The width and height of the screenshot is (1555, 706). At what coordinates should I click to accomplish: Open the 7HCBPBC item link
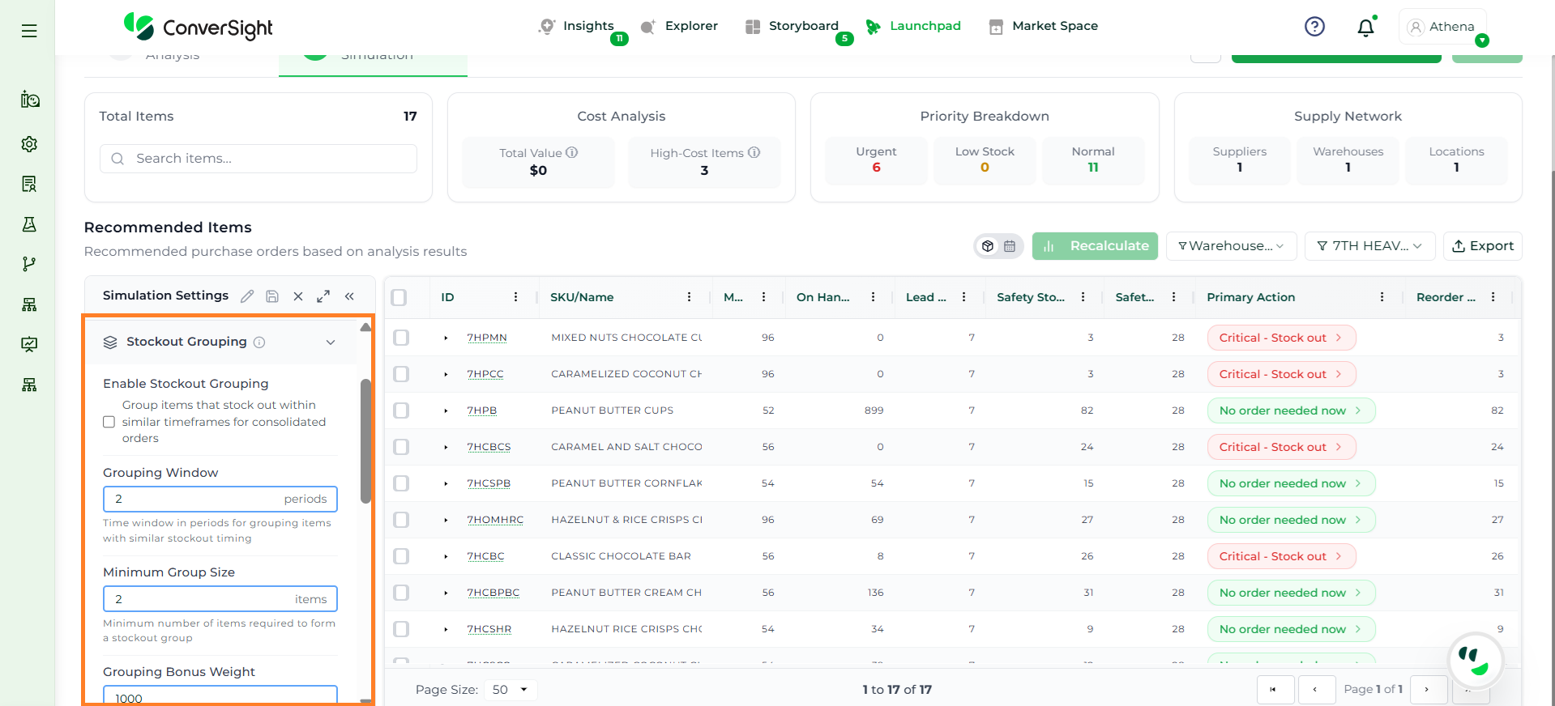click(493, 593)
